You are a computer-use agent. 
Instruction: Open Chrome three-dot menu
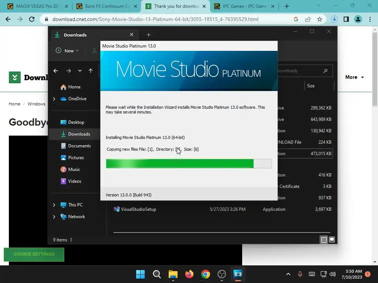point(370,19)
